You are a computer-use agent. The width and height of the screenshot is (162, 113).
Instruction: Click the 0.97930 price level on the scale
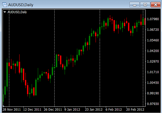coord(153,104)
